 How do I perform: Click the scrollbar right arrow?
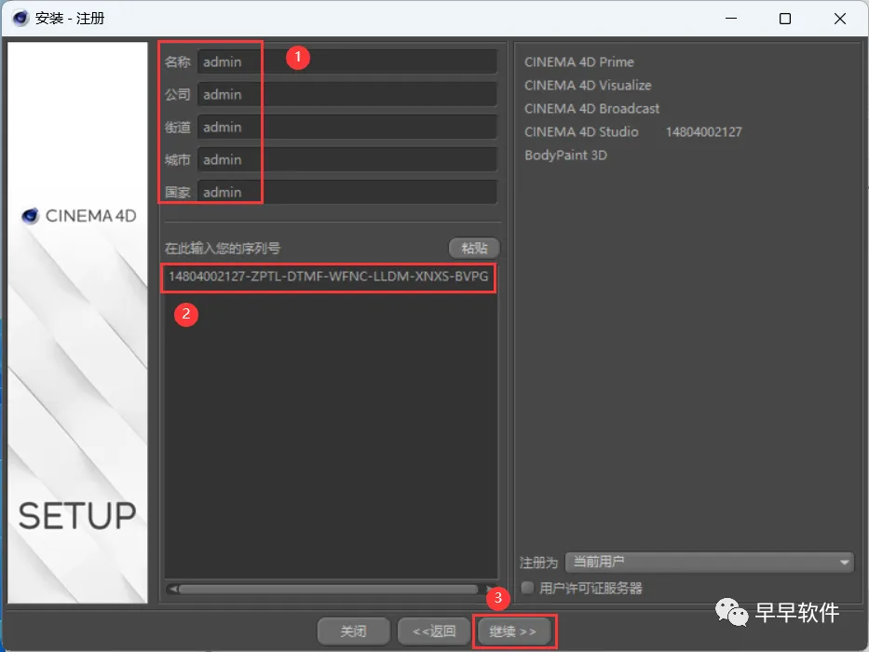[x=489, y=589]
